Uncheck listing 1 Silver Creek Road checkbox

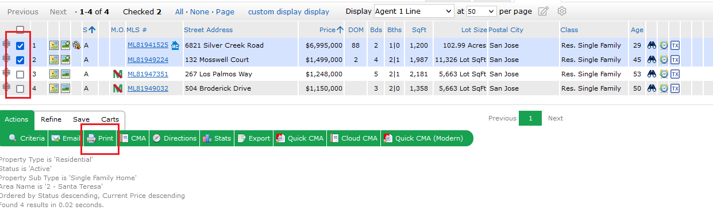tap(20, 46)
